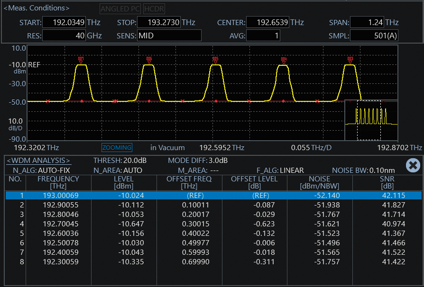
Task: Toggle the ANGLED PC indicator
Action: pyautogui.click(x=120, y=9)
